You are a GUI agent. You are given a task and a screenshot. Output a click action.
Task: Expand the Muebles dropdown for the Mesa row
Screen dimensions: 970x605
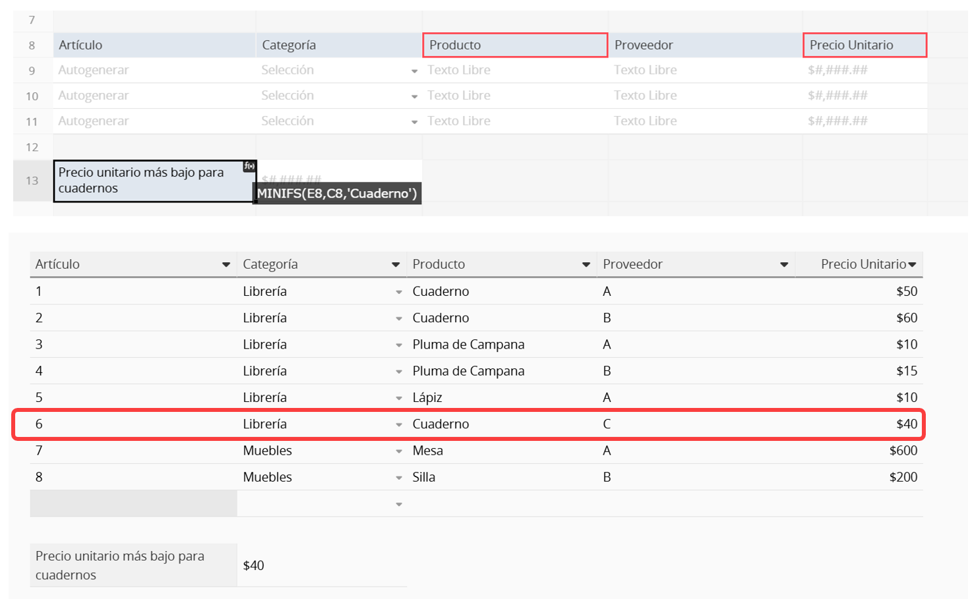pyautogui.click(x=399, y=451)
